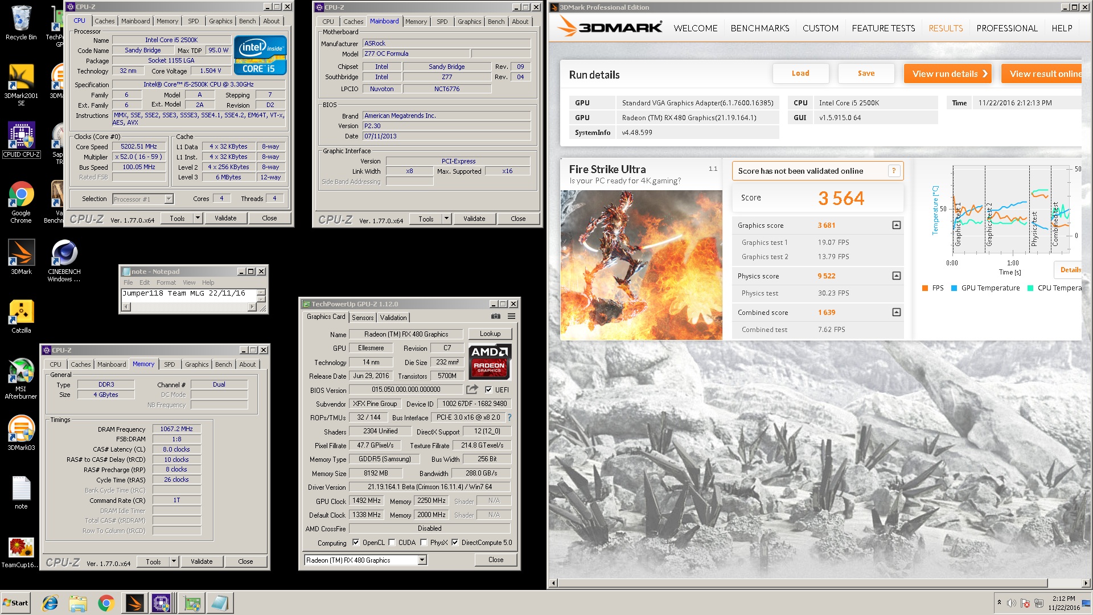This screenshot has height=615, width=1093.
Task: Click the Intel Core i5 logo in CPU-Z
Action: tap(260, 55)
